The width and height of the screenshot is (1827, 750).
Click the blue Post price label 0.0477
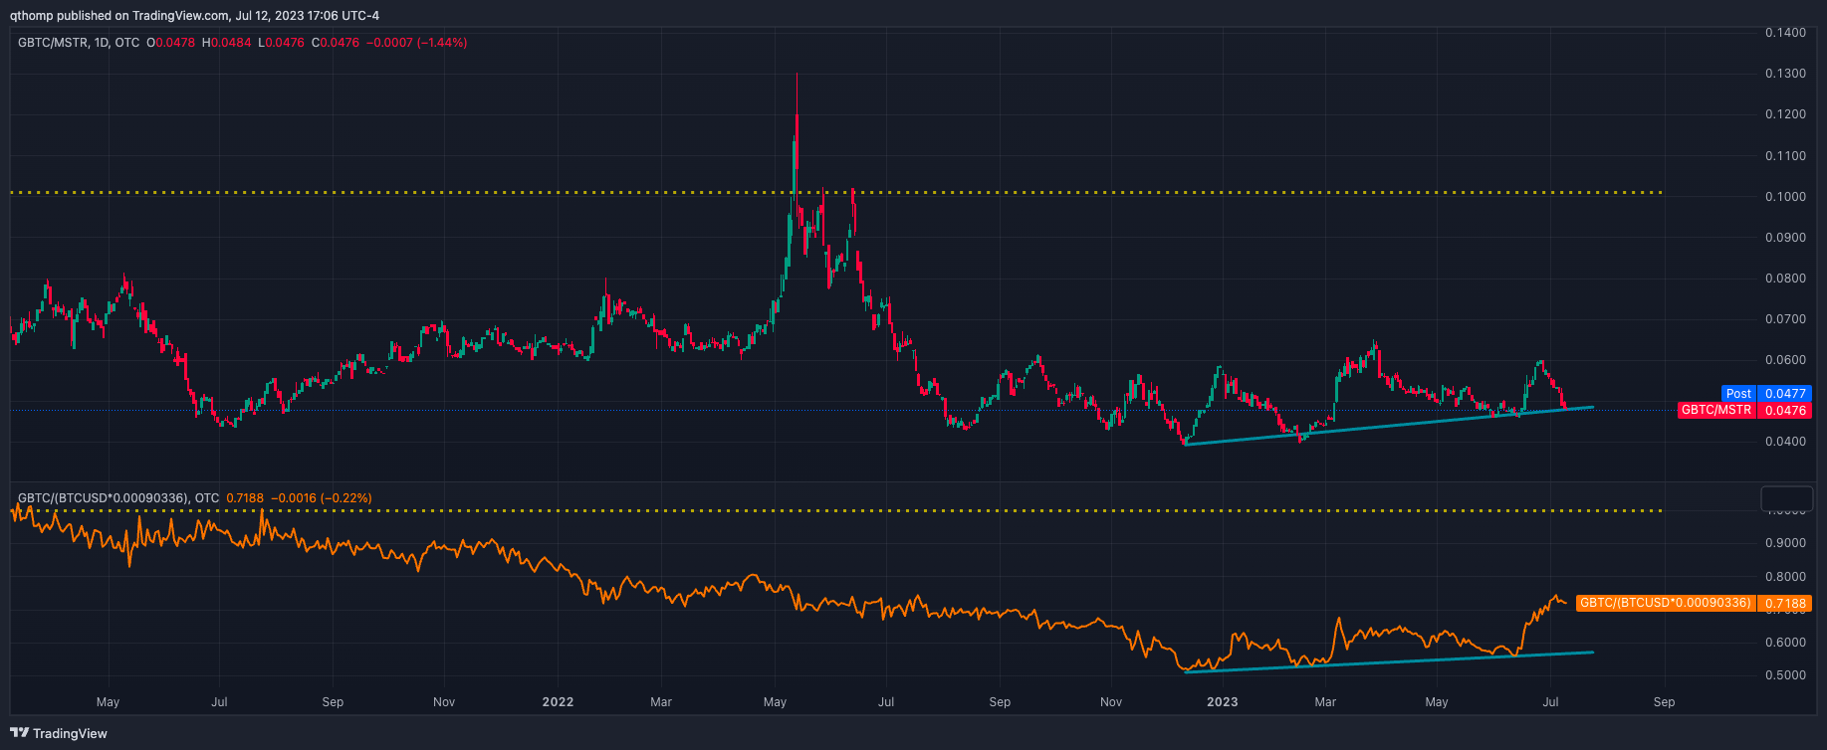pyautogui.click(x=1766, y=394)
